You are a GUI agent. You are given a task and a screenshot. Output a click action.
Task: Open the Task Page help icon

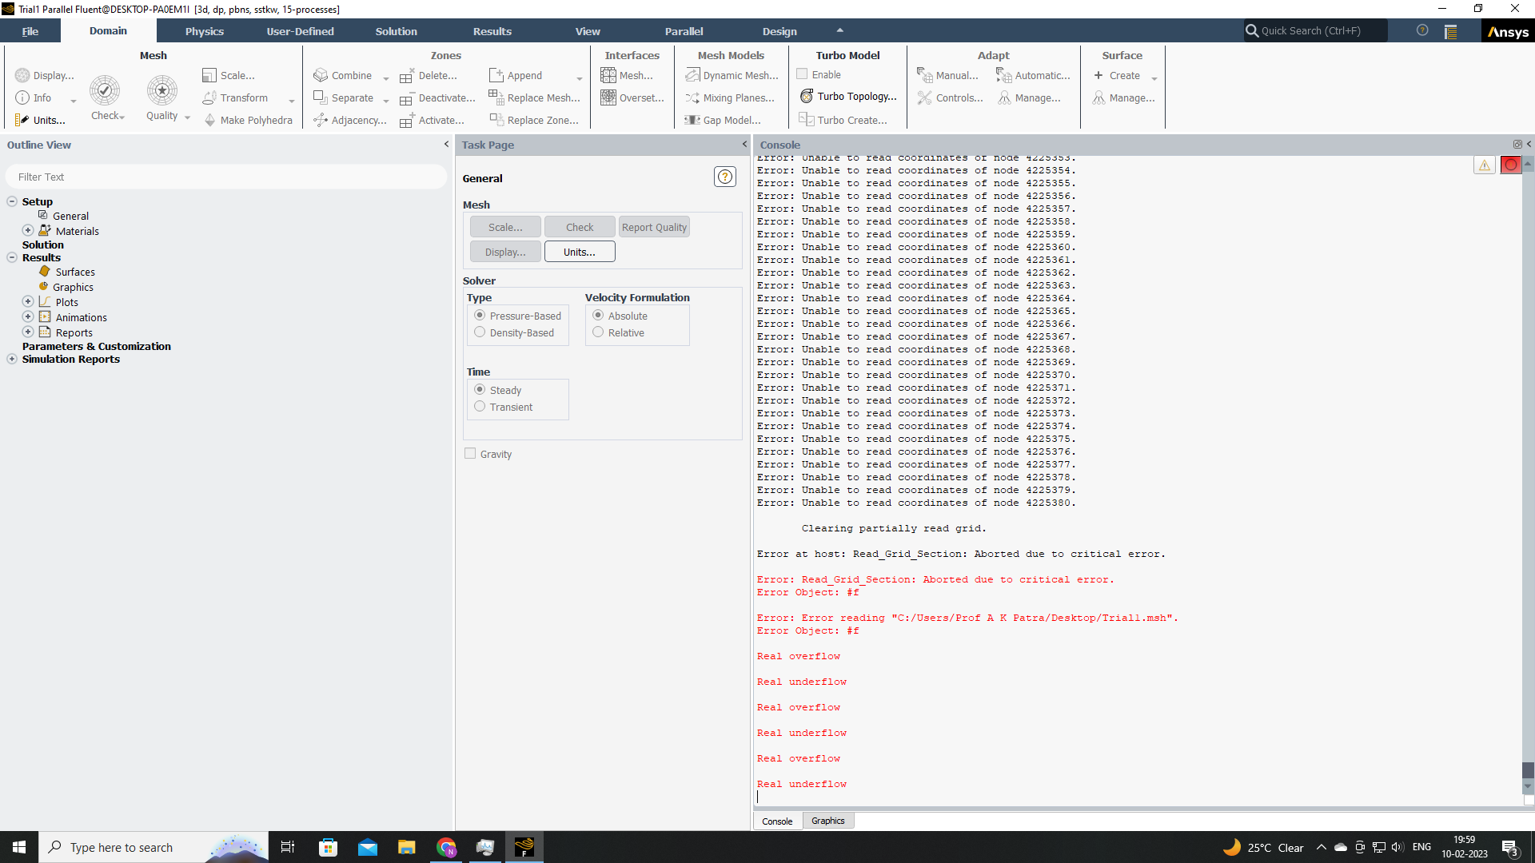point(724,177)
